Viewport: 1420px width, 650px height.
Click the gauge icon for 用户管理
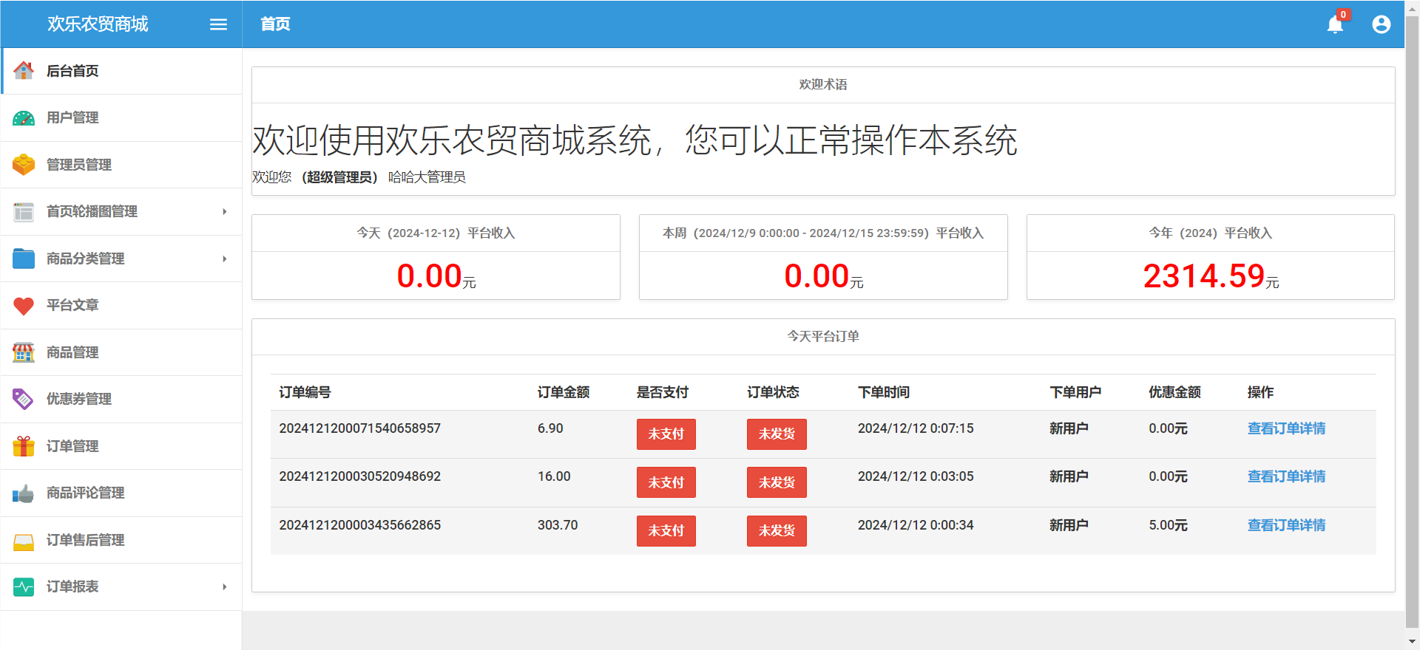tap(24, 118)
